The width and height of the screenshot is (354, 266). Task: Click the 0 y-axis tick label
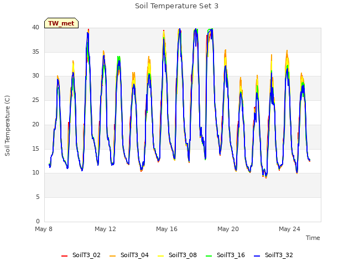point(38,221)
